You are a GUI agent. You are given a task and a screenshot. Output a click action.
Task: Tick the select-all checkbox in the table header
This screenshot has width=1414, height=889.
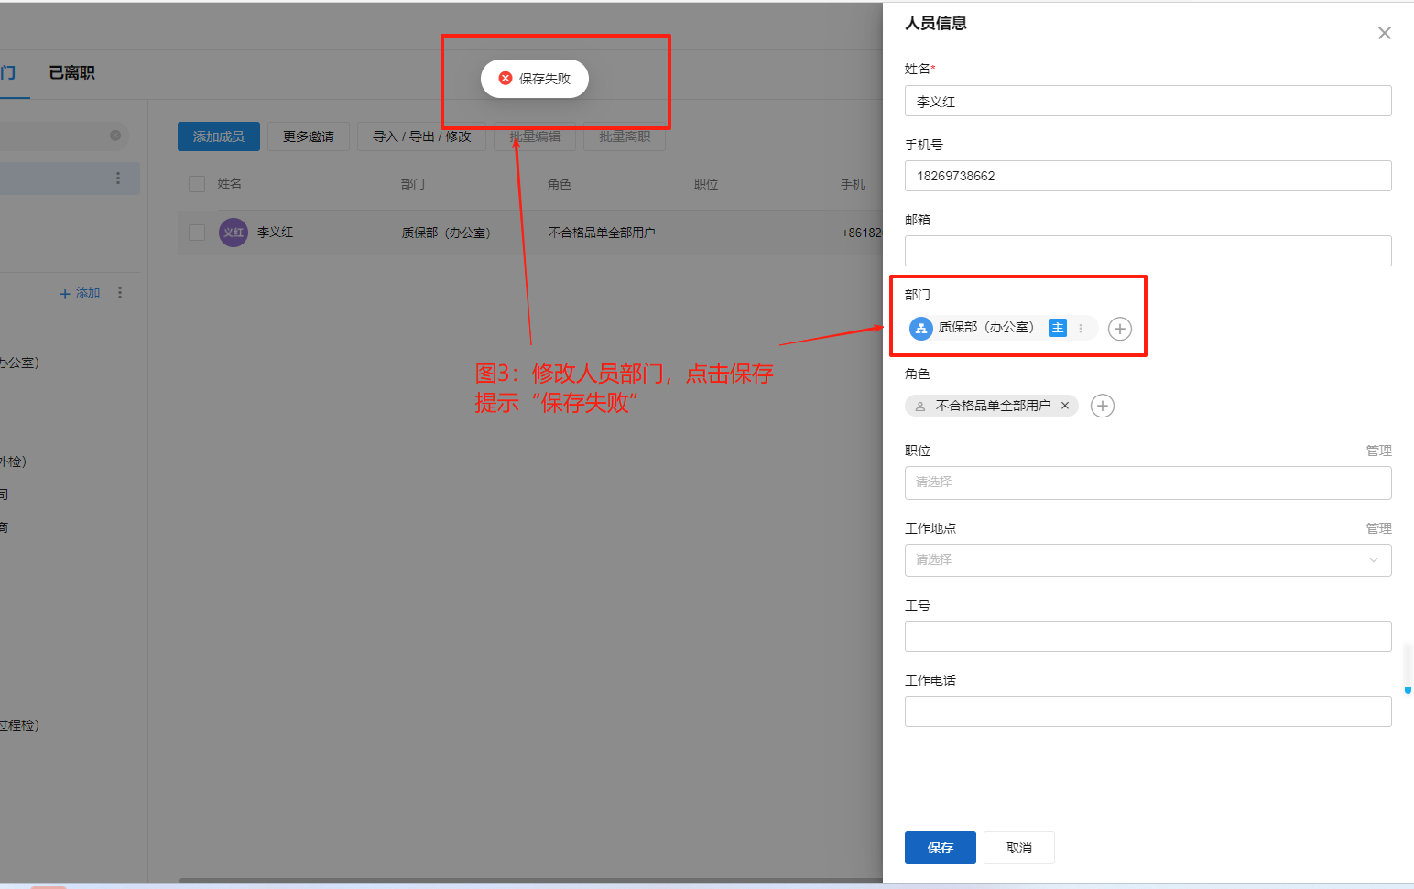pos(197,184)
